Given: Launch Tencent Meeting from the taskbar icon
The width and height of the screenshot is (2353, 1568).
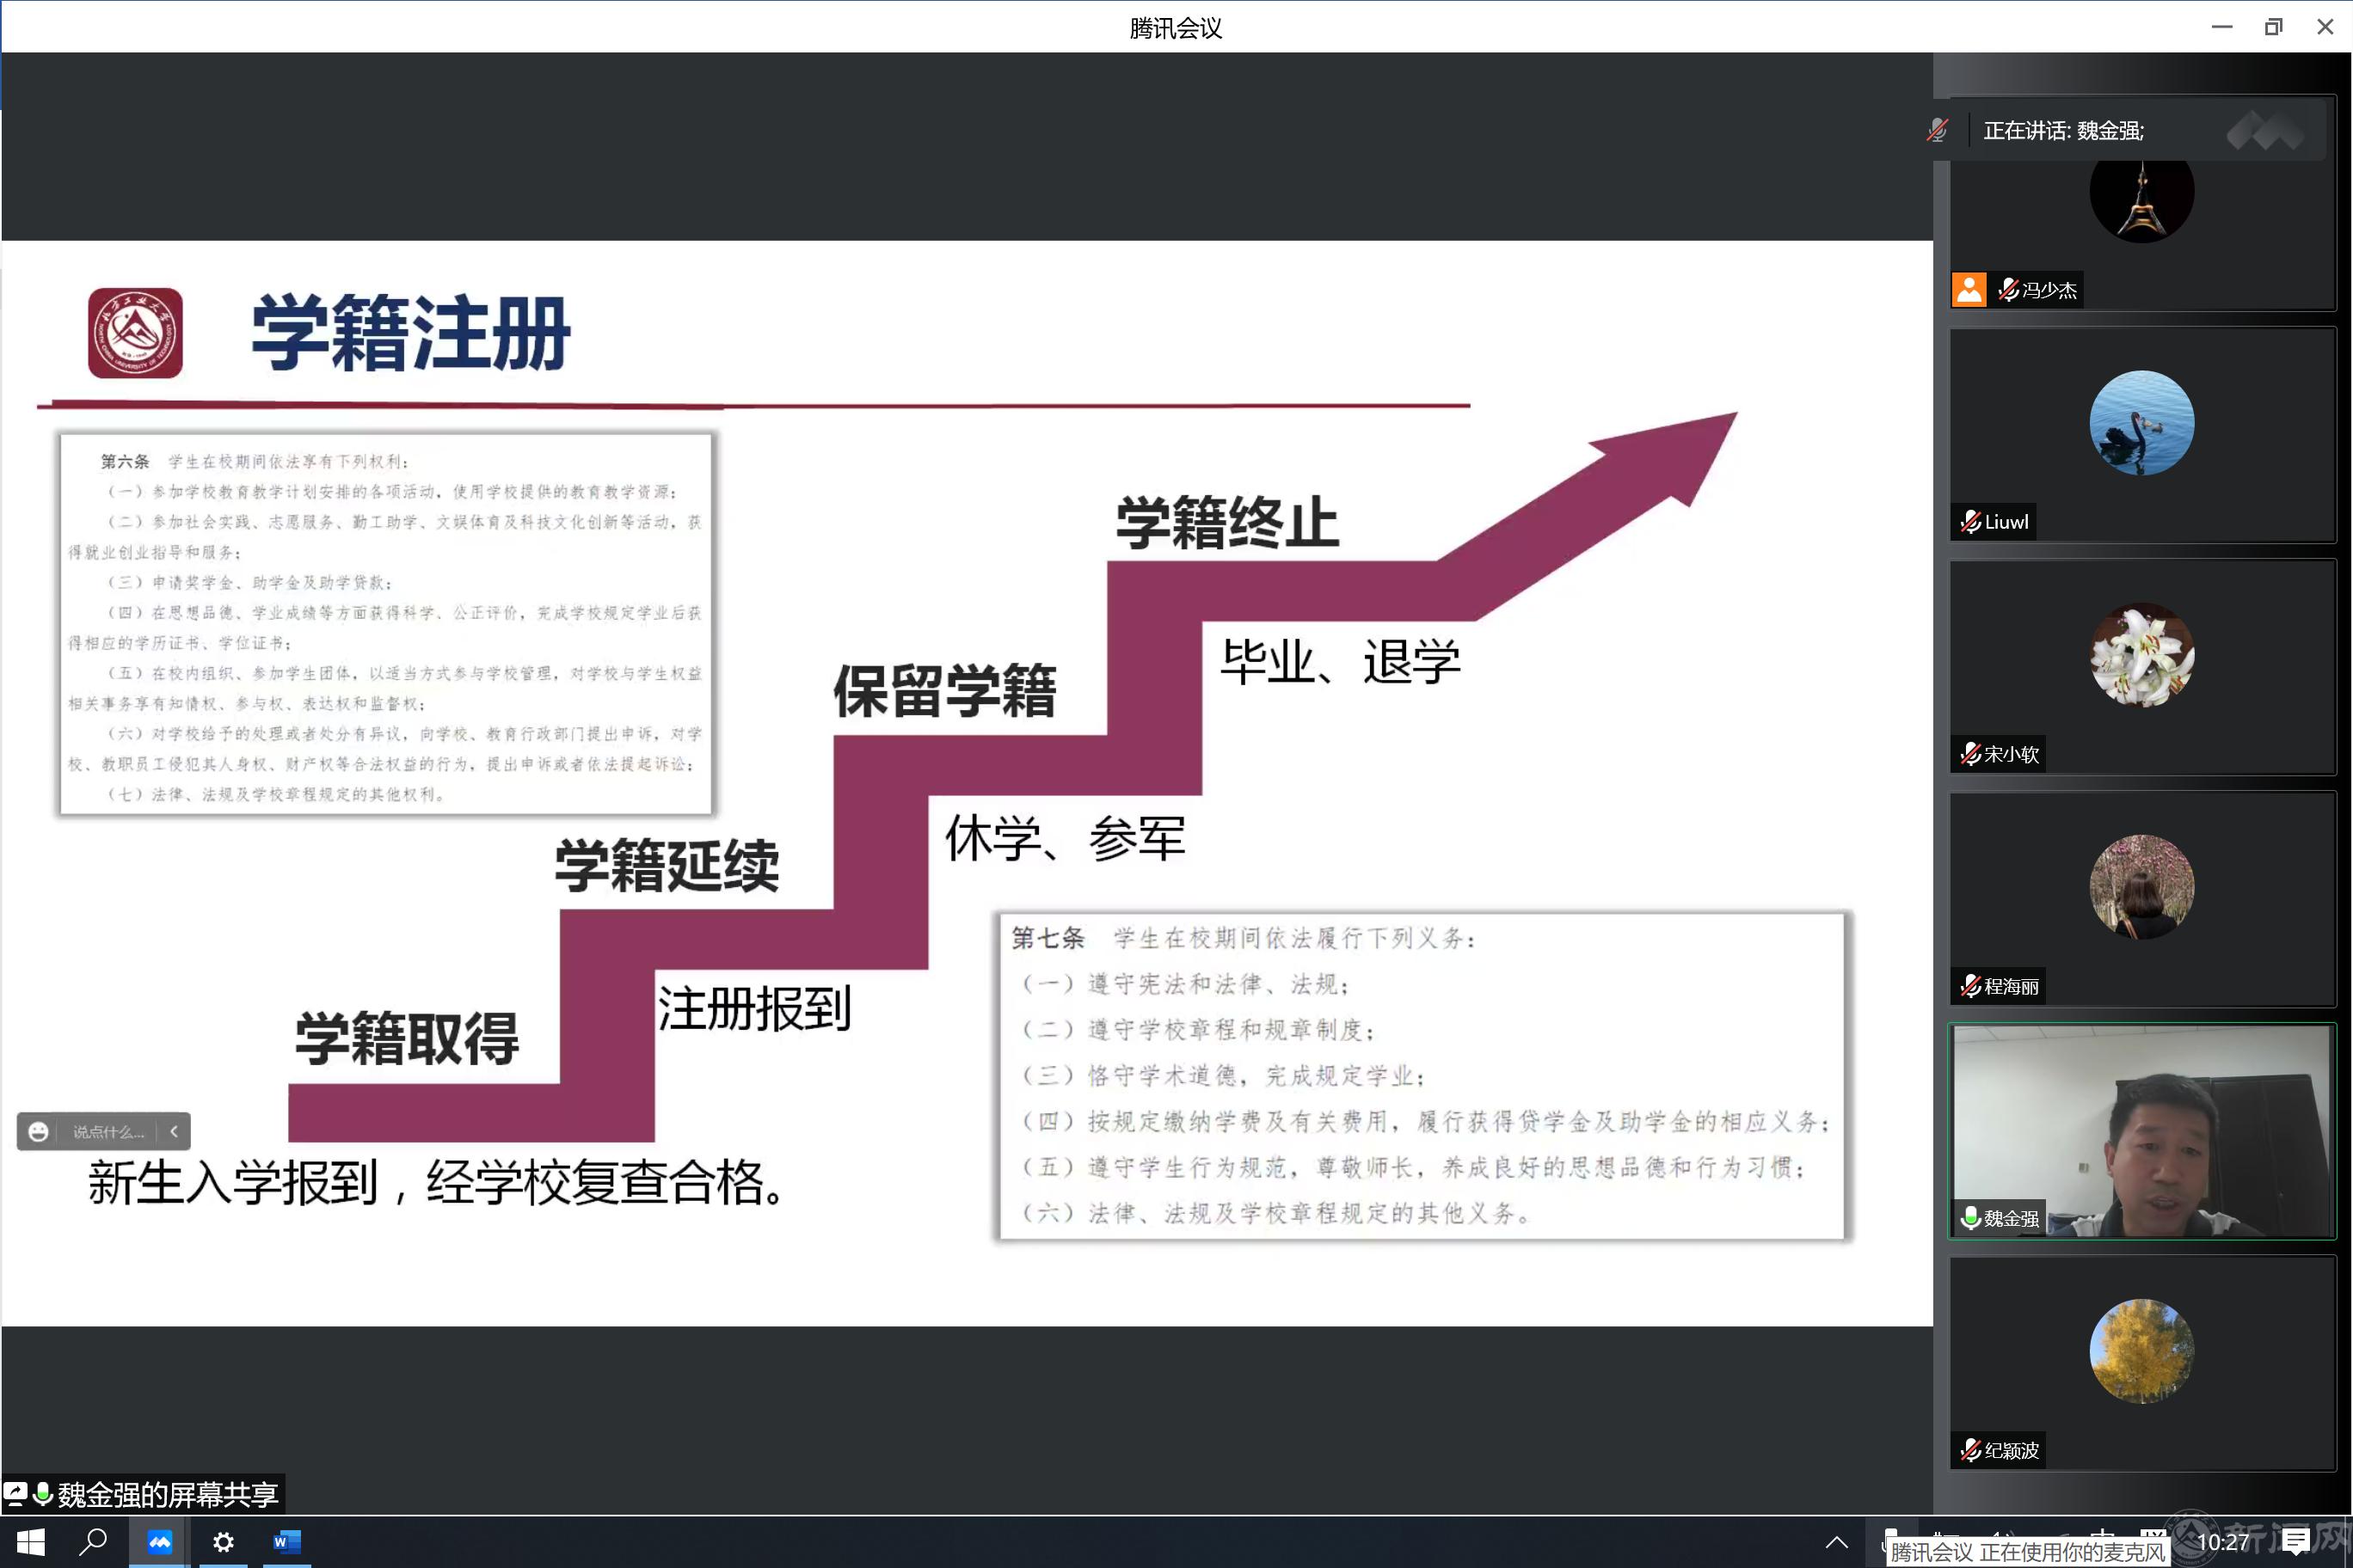Looking at the screenshot, I should (x=159, y=1542).
